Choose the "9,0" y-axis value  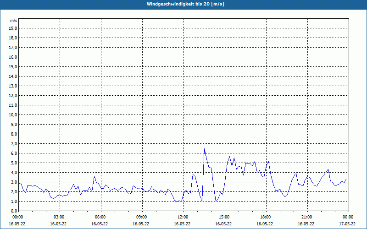pos(14,124)
